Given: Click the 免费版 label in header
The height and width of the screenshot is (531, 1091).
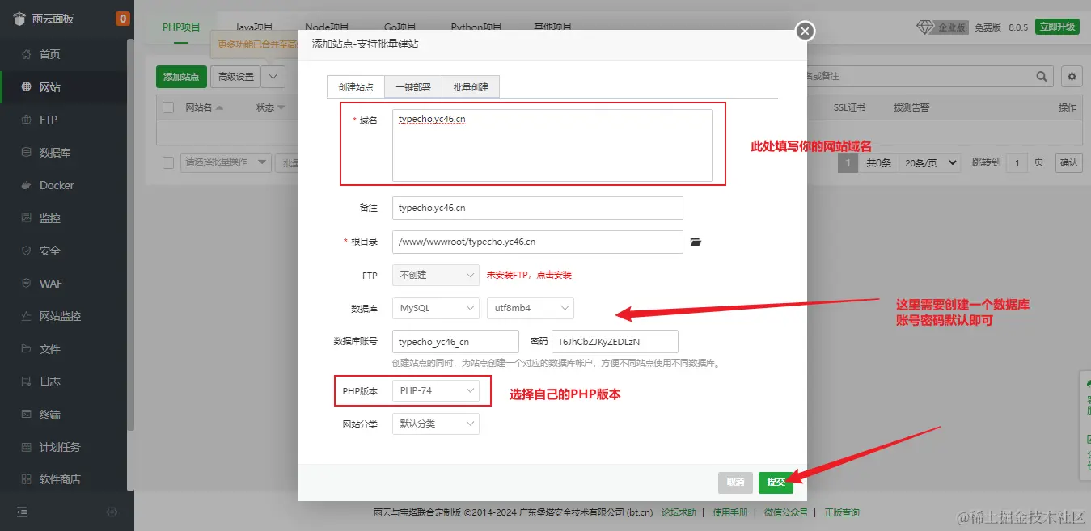Looking at the screenshot, I should 987,27.
